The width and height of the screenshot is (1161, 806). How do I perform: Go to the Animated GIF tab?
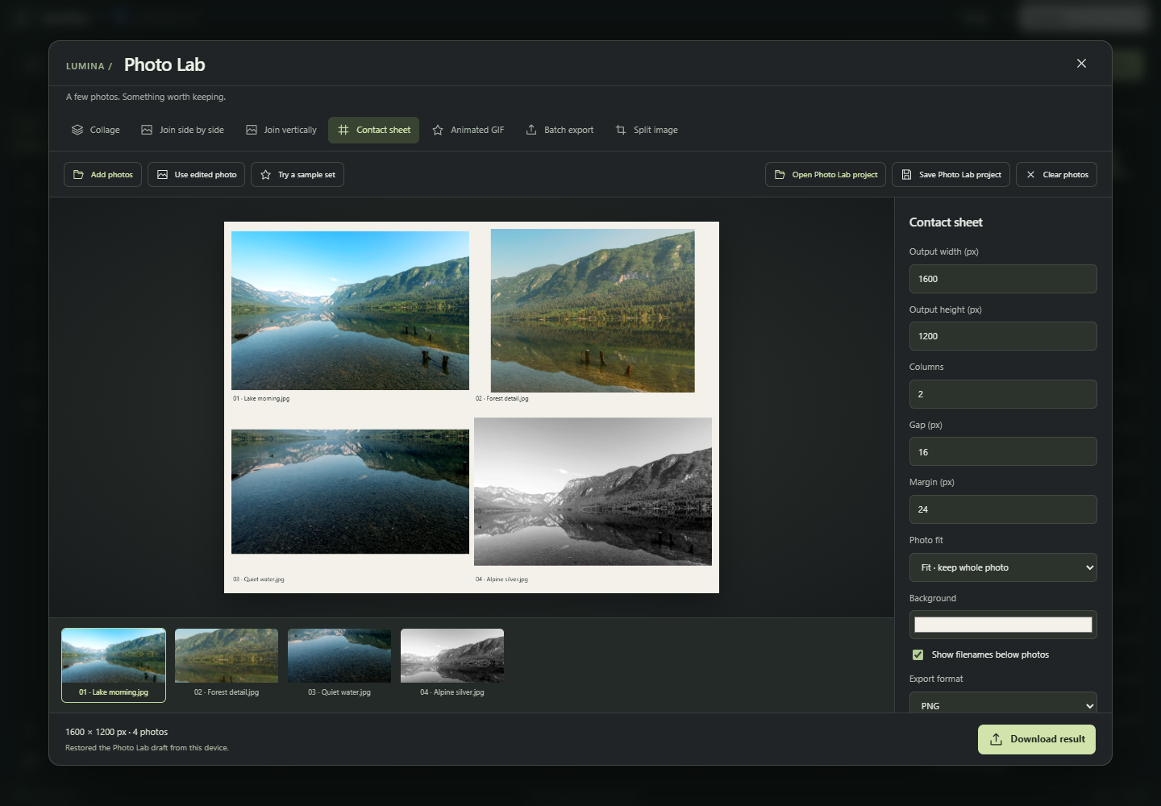(468, 130)
